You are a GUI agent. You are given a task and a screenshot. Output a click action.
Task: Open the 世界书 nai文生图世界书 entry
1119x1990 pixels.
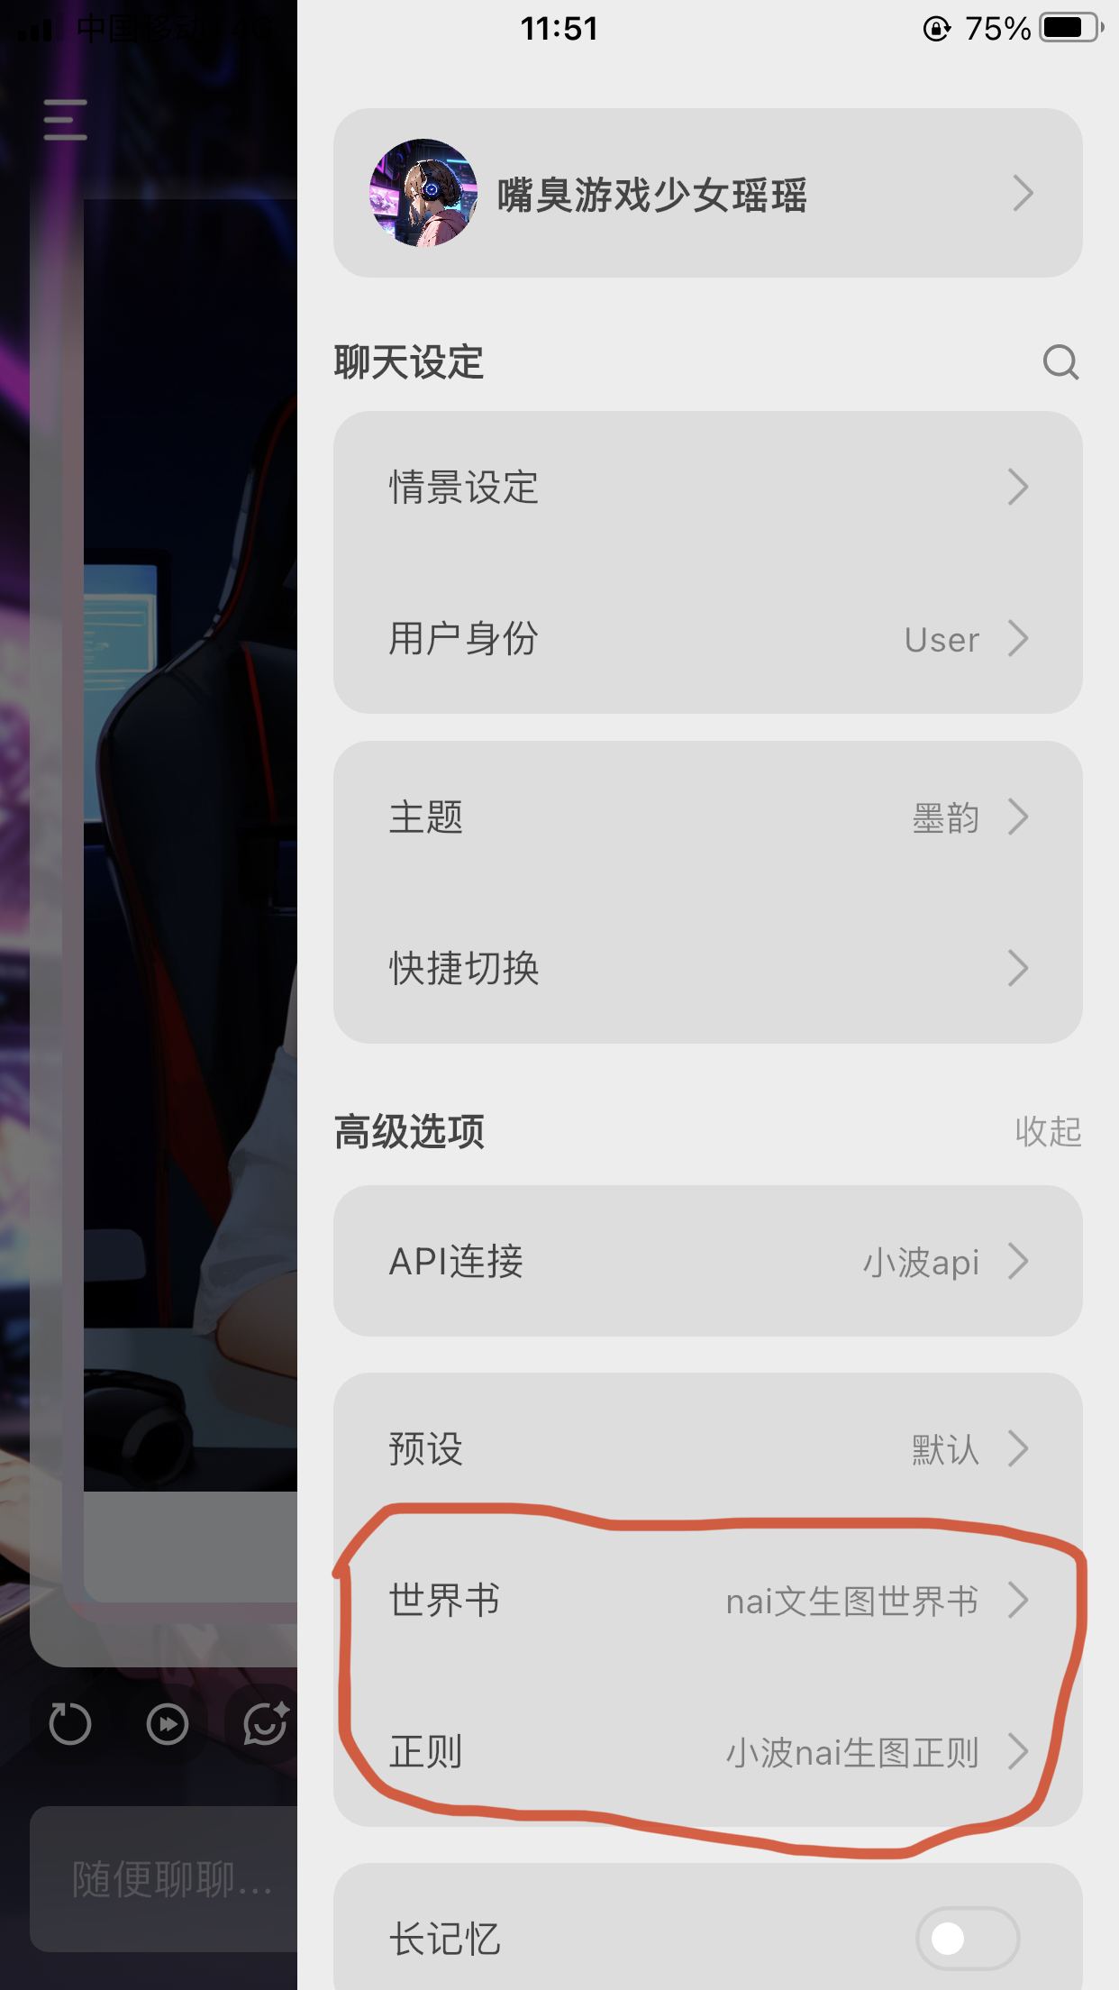coord(707,1601)
